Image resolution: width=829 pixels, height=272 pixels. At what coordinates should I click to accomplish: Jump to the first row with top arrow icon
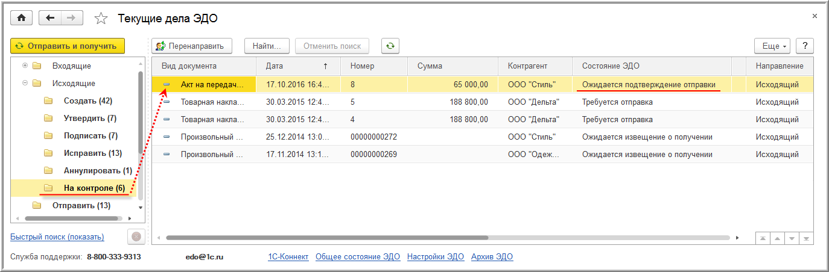tap(763, 238)
